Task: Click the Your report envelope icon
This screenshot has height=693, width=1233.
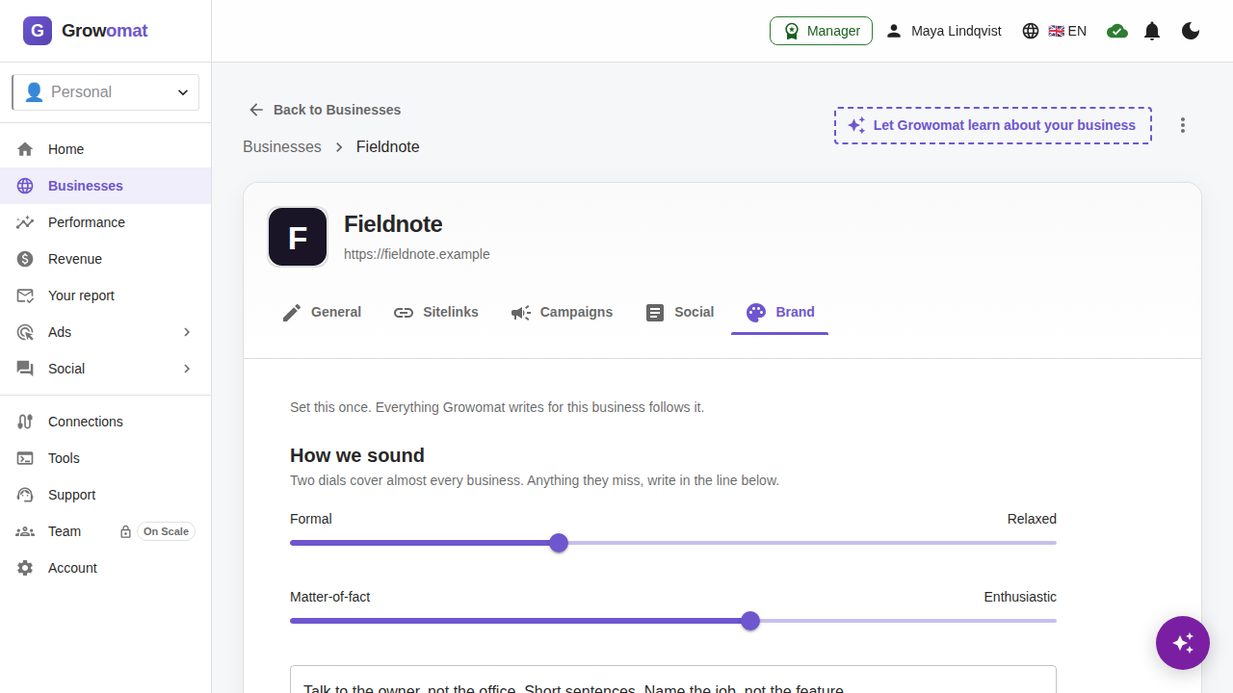Action: (x=26, y=295)
